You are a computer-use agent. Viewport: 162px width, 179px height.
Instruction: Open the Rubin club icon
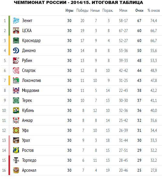pos(16,60)
